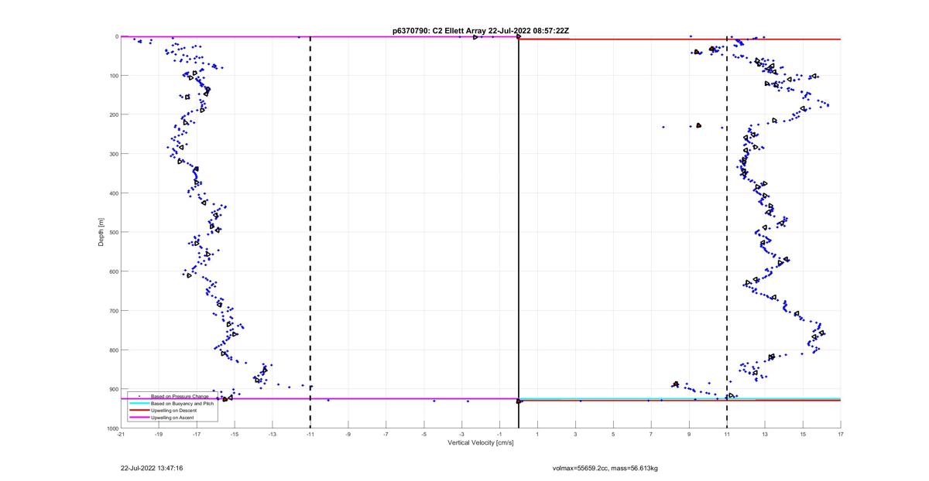
Task: Click positive velocity tick label "17"
Action: point(841,435)
